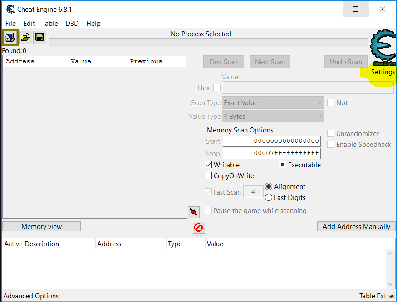Toggle the Hex checkbox
This screenshot has height=302, width=397.
217,88
